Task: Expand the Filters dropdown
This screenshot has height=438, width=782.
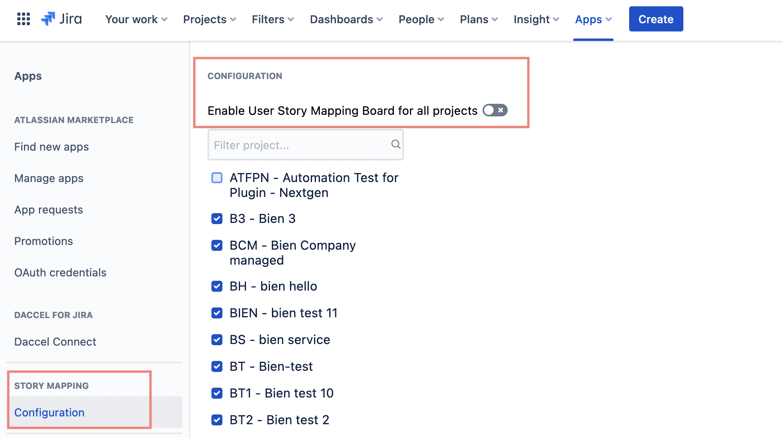Action: pyautogui.click(x=273, y=19)
